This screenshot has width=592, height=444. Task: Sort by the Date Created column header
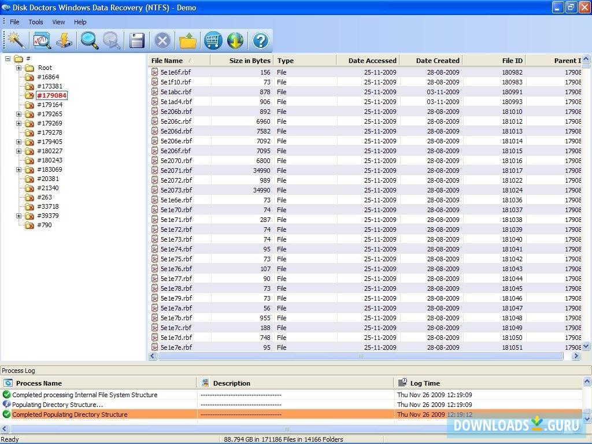coord(438,60)
